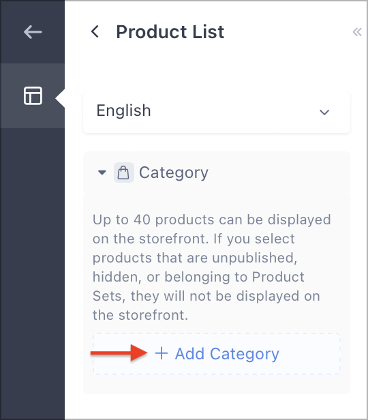Go back using chevron beside Product List

[x=95, y=31]
